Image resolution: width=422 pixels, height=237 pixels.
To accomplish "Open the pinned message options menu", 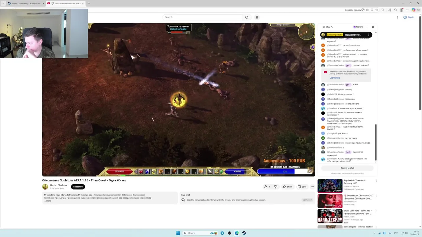I will click(x=369, y=35).
